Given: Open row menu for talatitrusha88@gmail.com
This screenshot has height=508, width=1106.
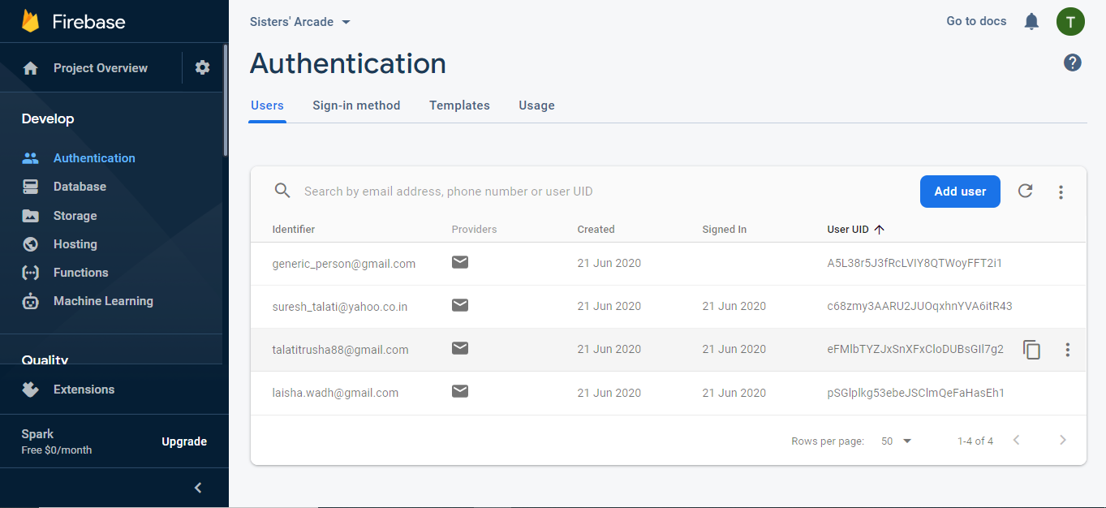Looking at the screenshot, I should pos(1068,350).
